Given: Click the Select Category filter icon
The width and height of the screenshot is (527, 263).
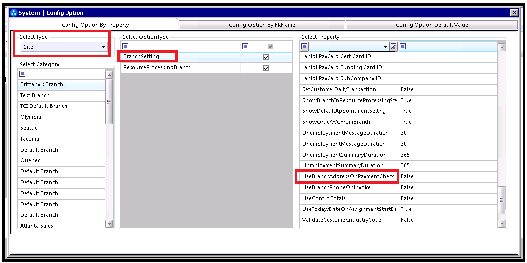Looking at the screenshot, I should coord(22,74).
